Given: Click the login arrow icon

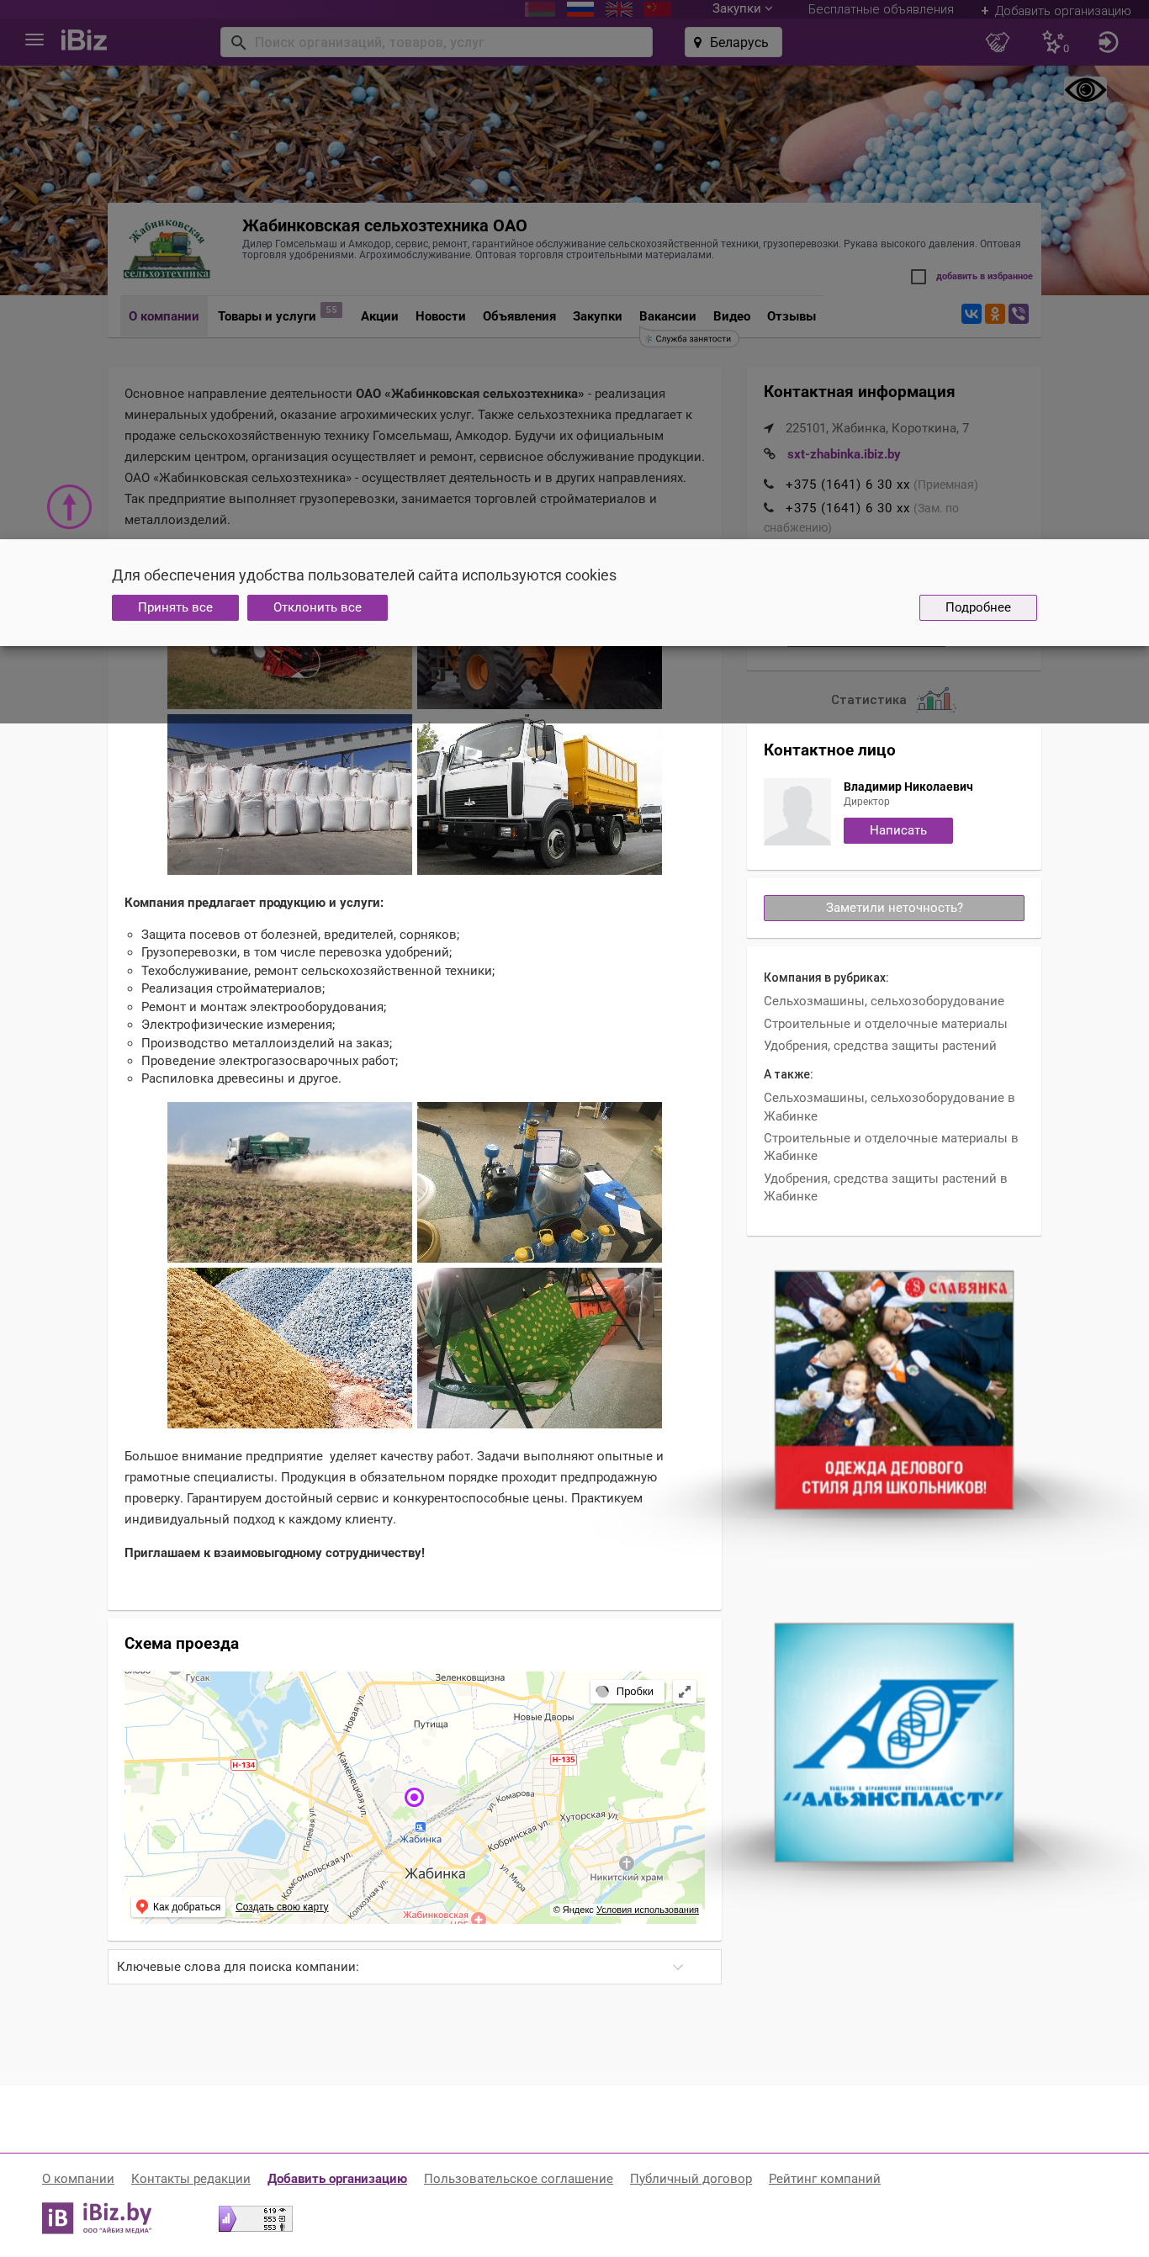Looking at the screenshot, I should point(1108,41).
